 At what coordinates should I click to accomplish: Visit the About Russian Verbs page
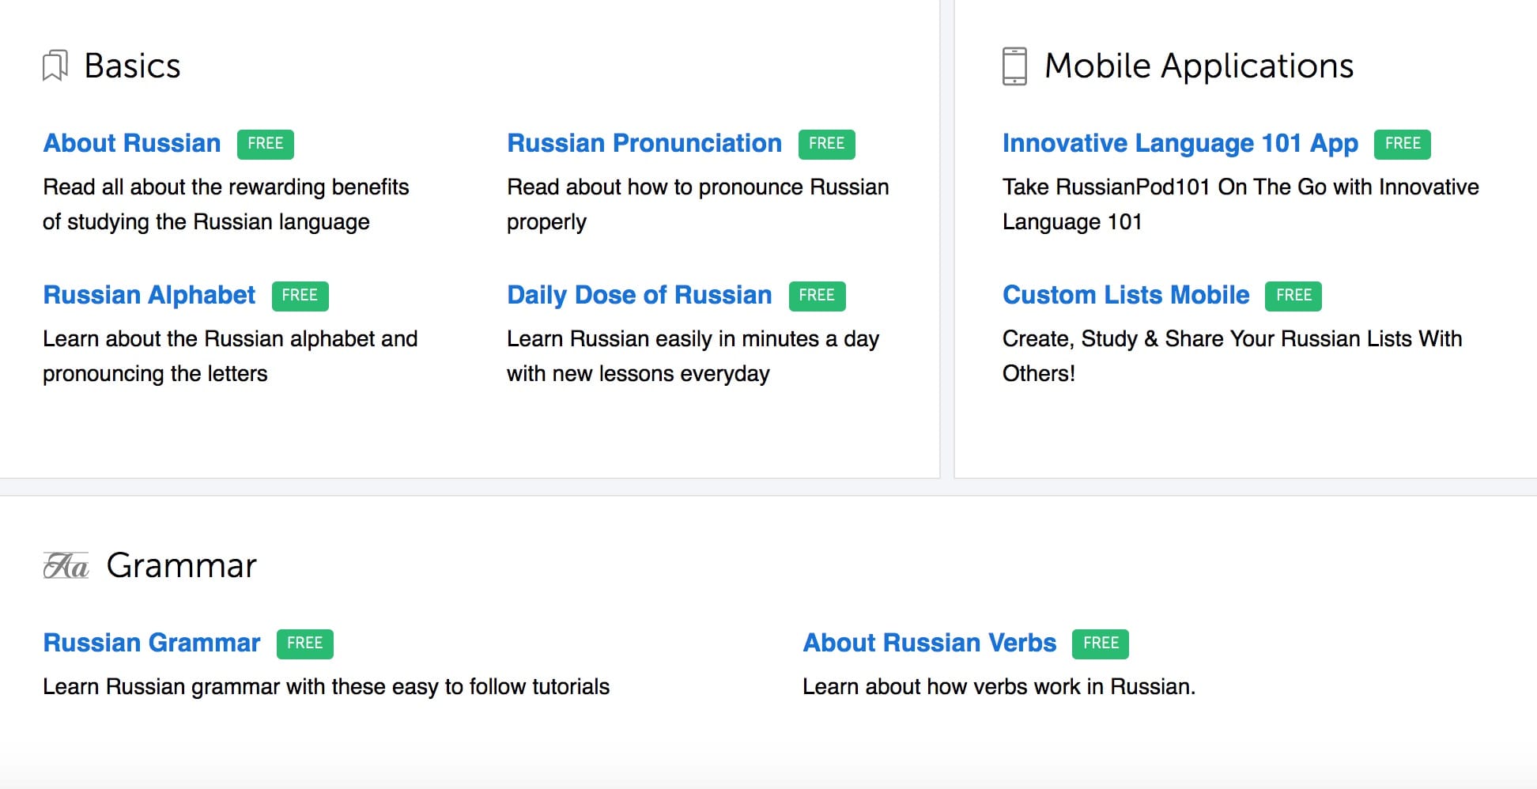[x=930, y=643]
